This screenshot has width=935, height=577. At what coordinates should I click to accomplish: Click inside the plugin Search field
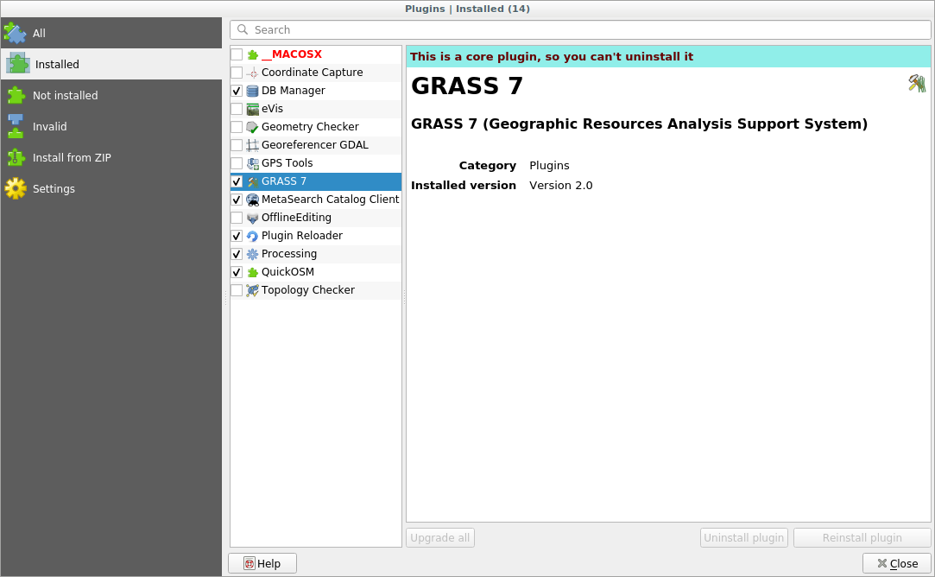(578, 29)
